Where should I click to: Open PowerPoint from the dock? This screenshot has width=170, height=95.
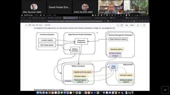tap(86, 93)
